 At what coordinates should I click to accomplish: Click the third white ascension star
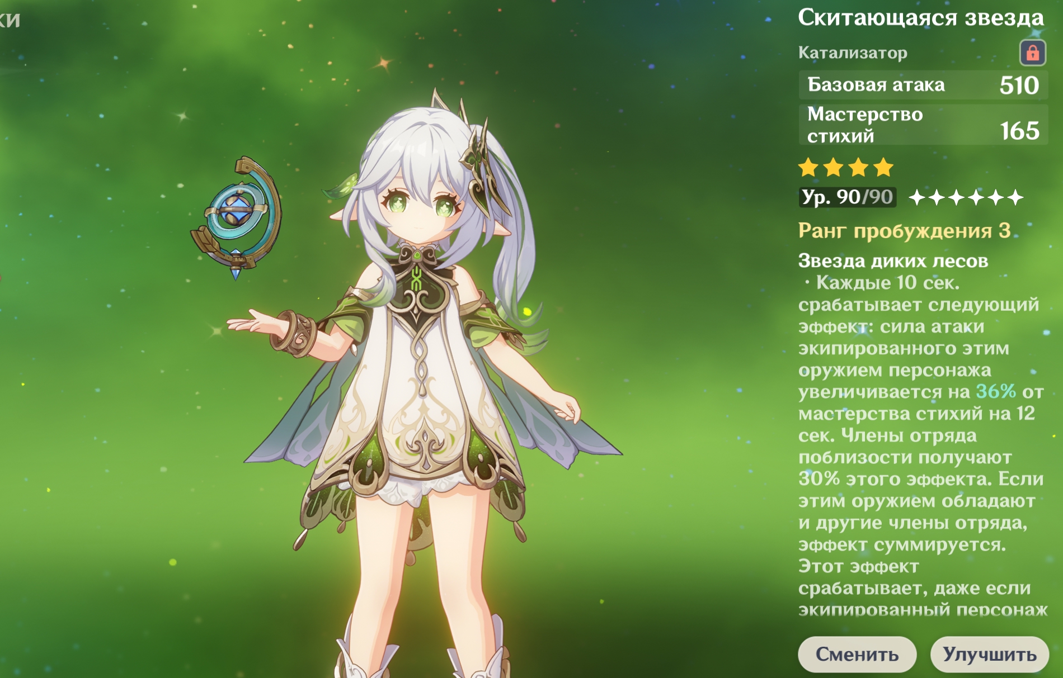click(x=956, y=197)
